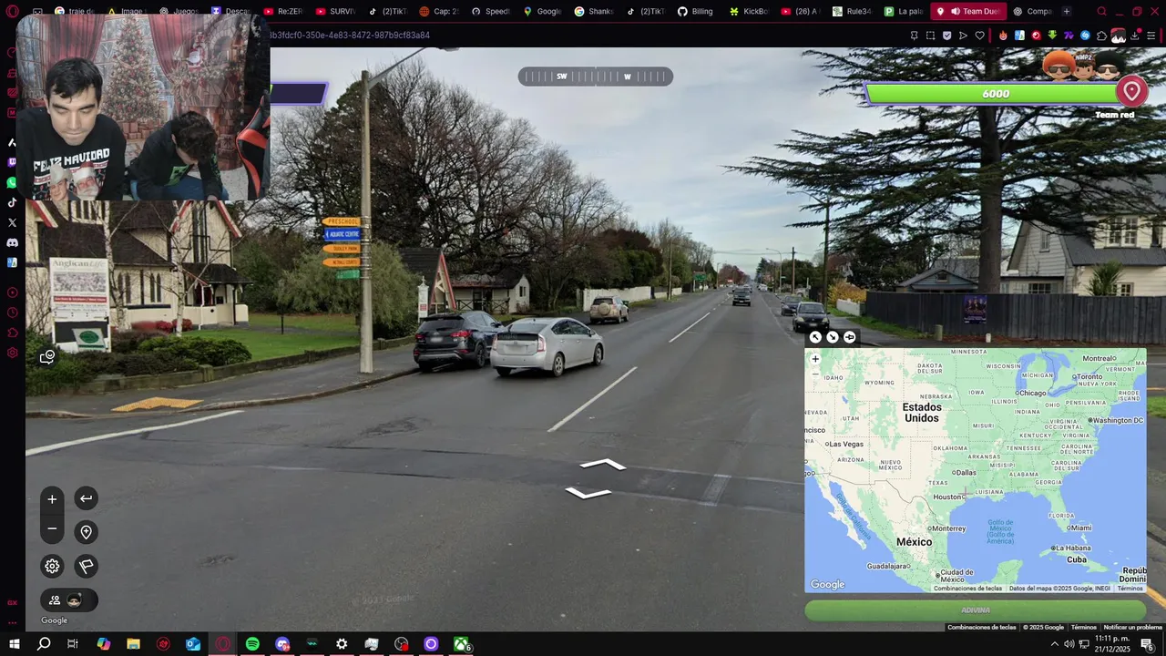Switch to the Compa tab
Screen dimensions: 1166x656
click(1032, 11)
